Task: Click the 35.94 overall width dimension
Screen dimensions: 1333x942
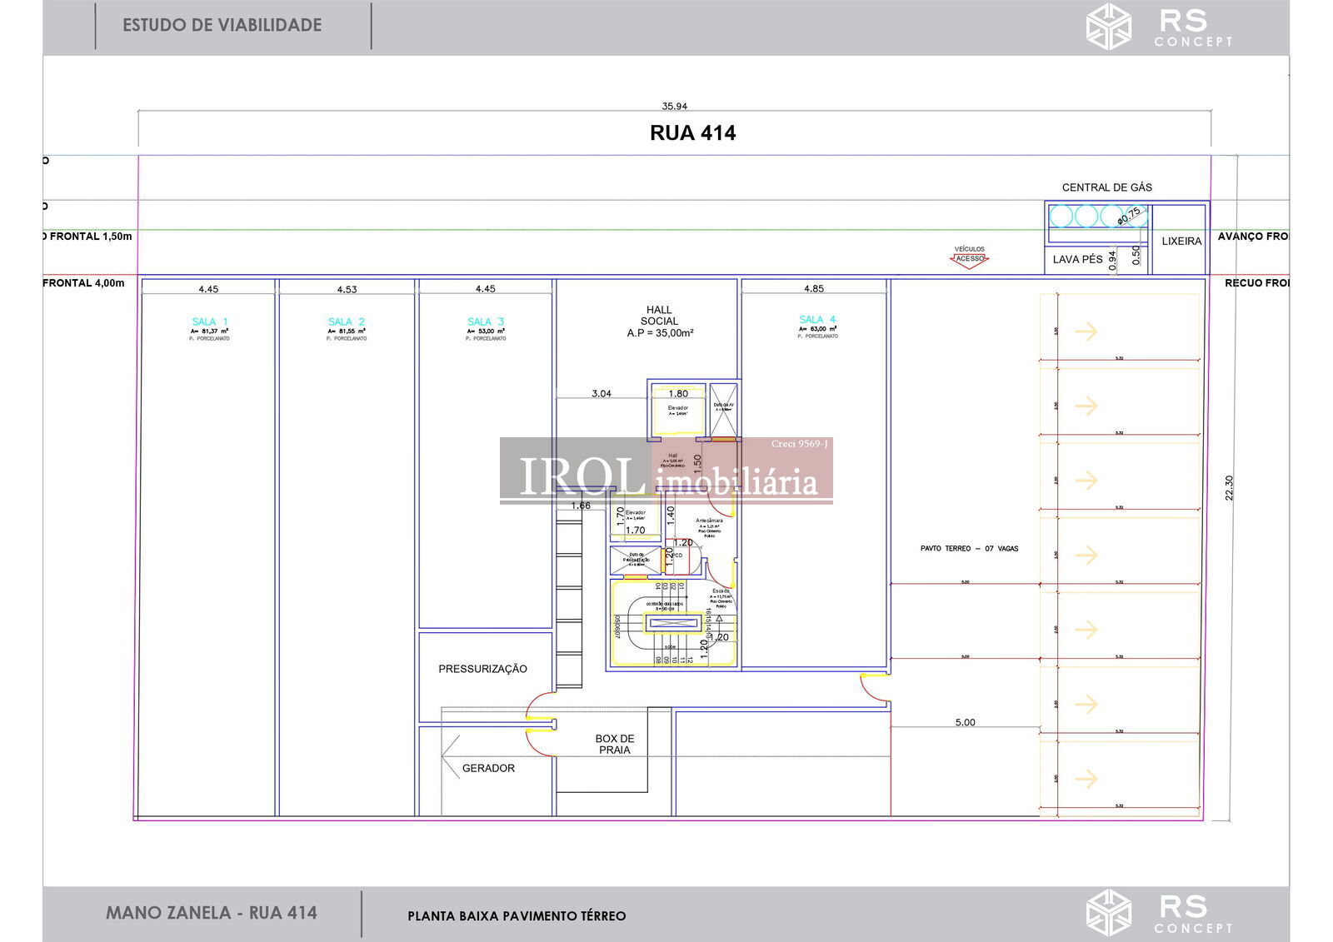Action: coord(674,106)
